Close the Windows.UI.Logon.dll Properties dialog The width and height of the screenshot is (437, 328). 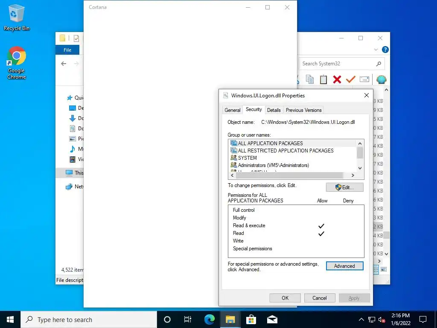pos(367,95)
